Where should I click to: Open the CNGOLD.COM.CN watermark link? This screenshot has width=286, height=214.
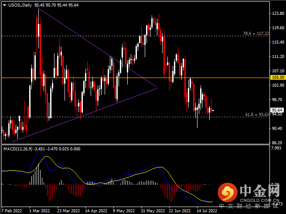point(259,200)
